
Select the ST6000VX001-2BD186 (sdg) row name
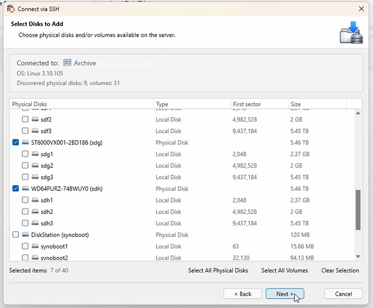point(67,142)
